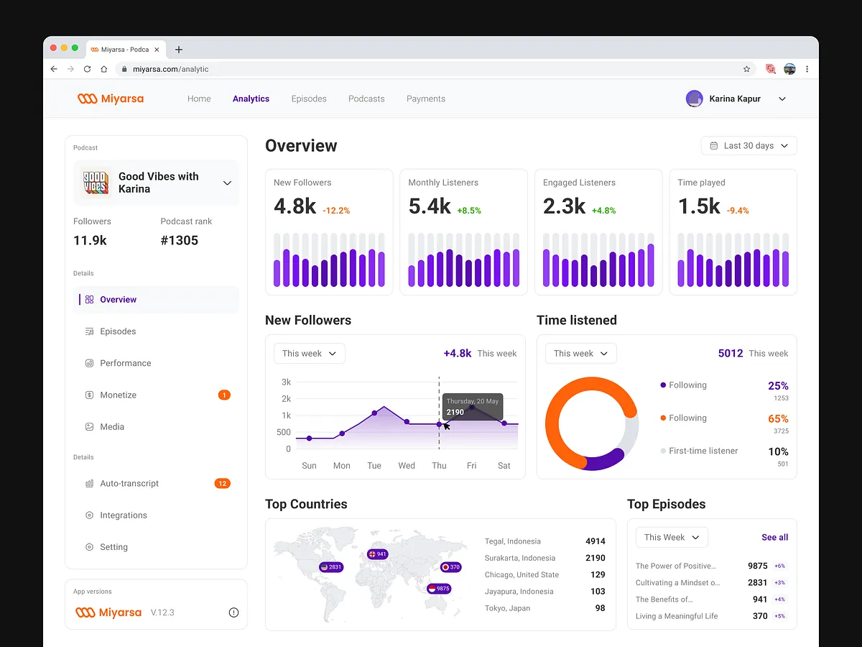Open the Top Episodes This Week dropdown
Image resolution: width=862 pixels, height=647 pixels.
[x=672, y=537]
